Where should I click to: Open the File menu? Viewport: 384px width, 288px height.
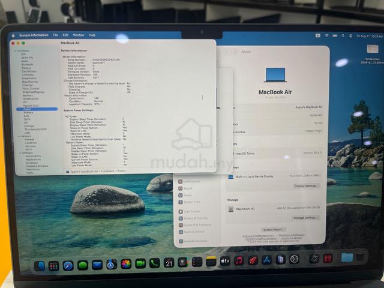pyautogui.click(x=56, y=35)
